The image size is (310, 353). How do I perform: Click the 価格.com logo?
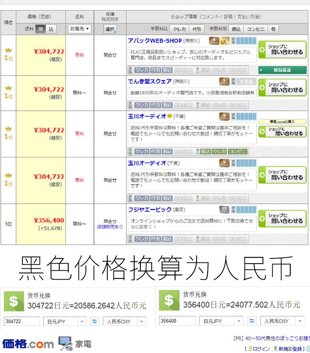click(28, 344)
